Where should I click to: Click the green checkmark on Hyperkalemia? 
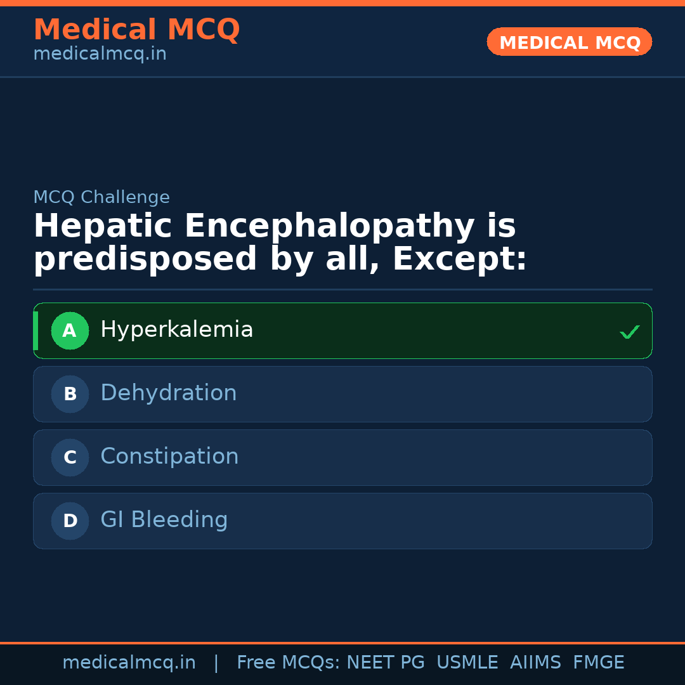tap(629, 332)
